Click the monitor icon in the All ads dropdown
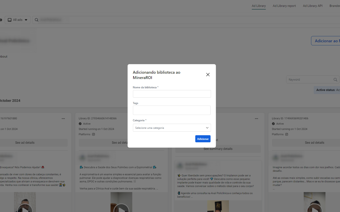Viewport: 340px width, 212px height. pos(10,20)
